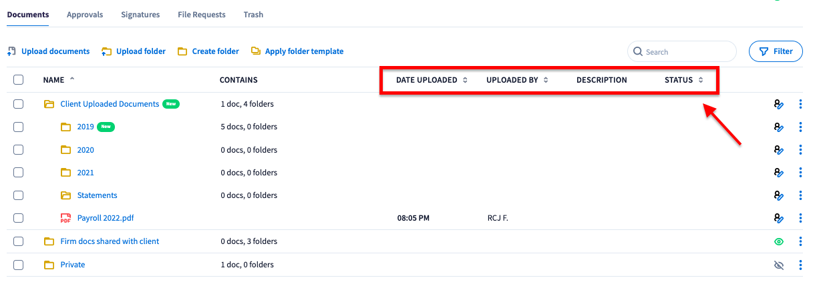
Task: Sort by STATUS column
Action: [x=684, y=80]
